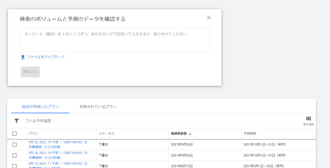Click フィルタを追加 to add a filter

tap(38, 121)
